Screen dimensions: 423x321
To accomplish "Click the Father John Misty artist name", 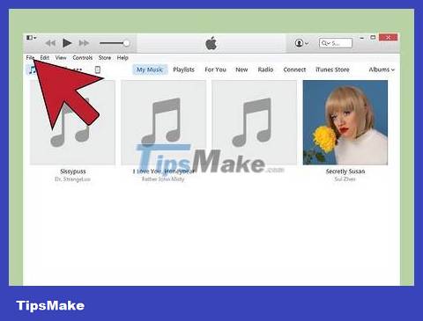I will click(163, 179).
